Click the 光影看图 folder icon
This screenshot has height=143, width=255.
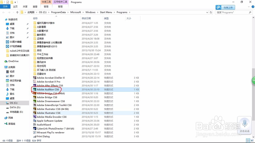pyautogui.click(x=35, y=27)
